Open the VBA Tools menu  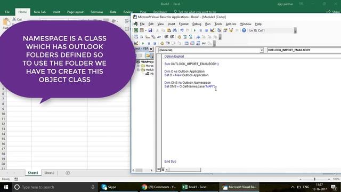point(218,24)
